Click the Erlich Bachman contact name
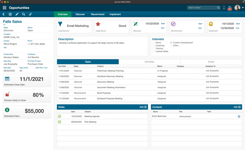The image size is (245, 150). pos(159,116)
